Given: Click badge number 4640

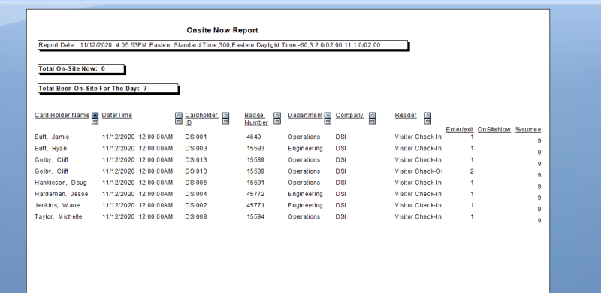Looking at the screenshot, I should 254,137.
